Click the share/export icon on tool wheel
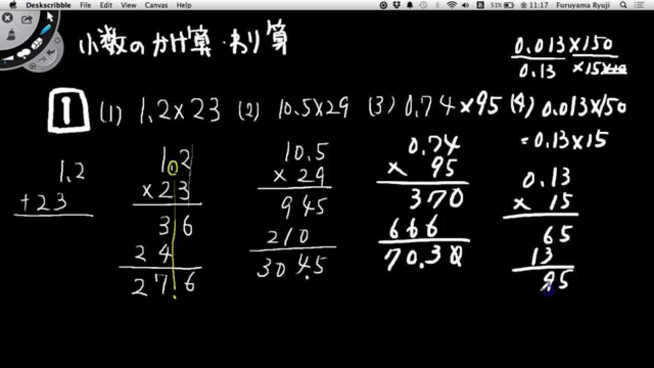Viewport: 654px width, 368px height. (27, 19)
